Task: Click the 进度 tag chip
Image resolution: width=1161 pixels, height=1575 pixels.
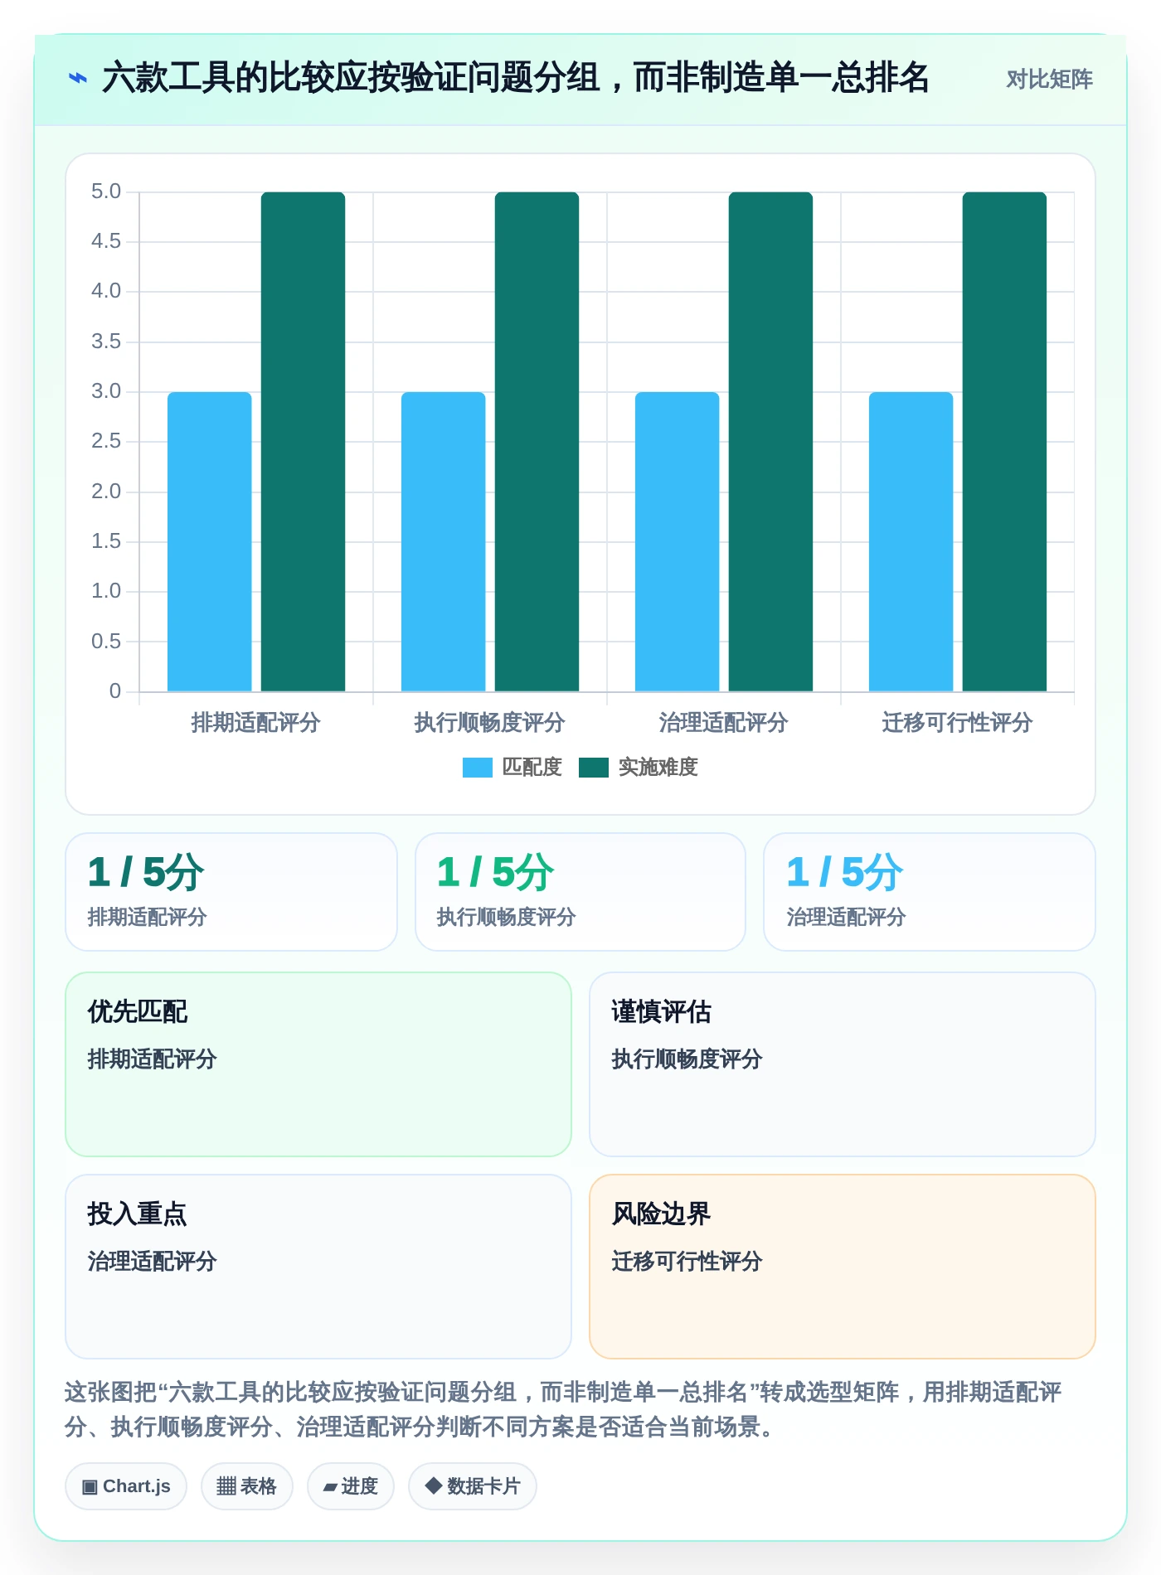Action: [351, 1486]
